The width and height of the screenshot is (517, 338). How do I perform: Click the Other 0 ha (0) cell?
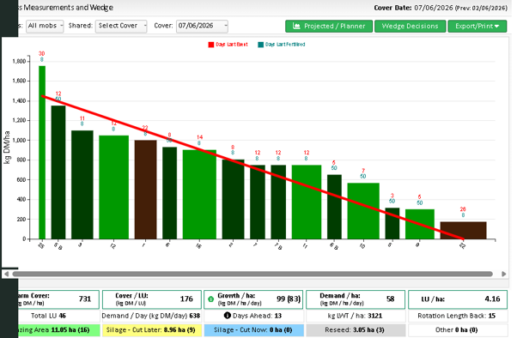point(458,330)
